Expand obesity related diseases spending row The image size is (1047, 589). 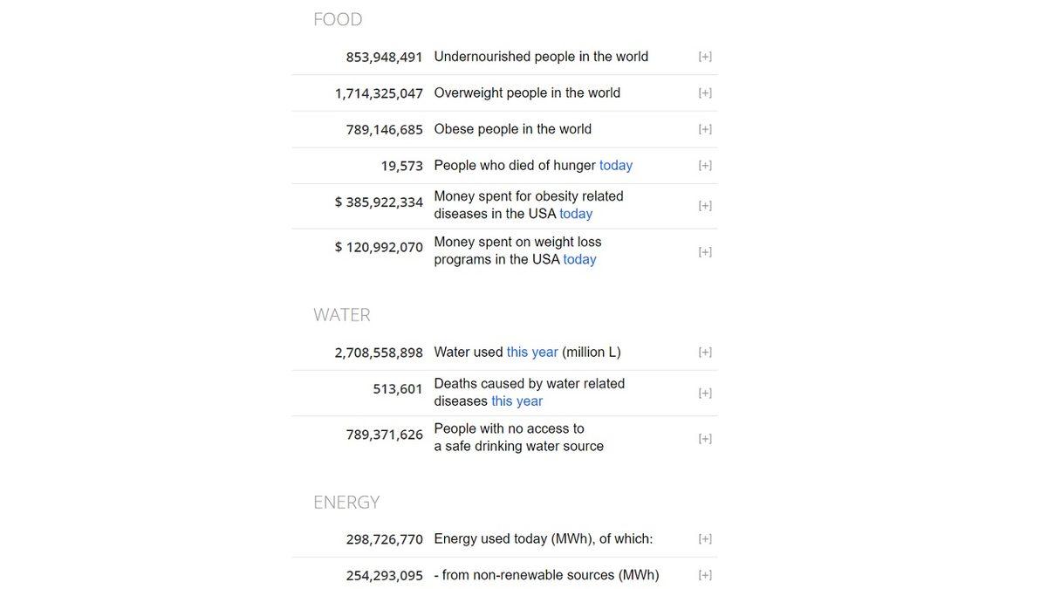(x=705, y=206)
